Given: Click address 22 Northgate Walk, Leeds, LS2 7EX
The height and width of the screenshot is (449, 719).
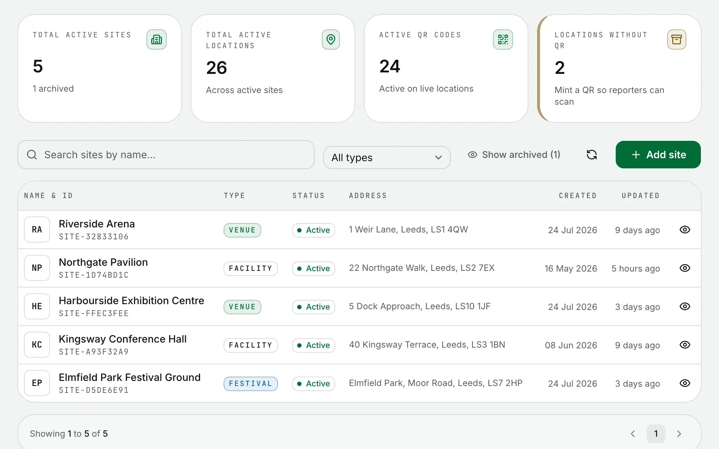Looking at the screenshot, I should tap(422, 268).
